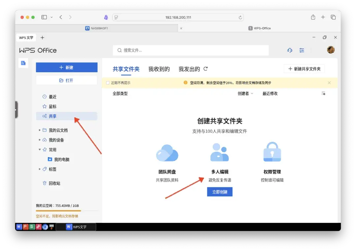Click the 权限管理 lock icon
The image size is (356, 251).
[272, 152]
